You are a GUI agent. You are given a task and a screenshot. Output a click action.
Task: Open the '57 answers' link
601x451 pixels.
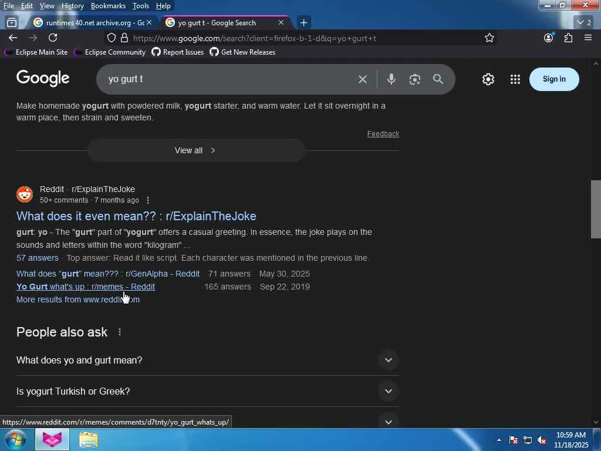point(37,258)
